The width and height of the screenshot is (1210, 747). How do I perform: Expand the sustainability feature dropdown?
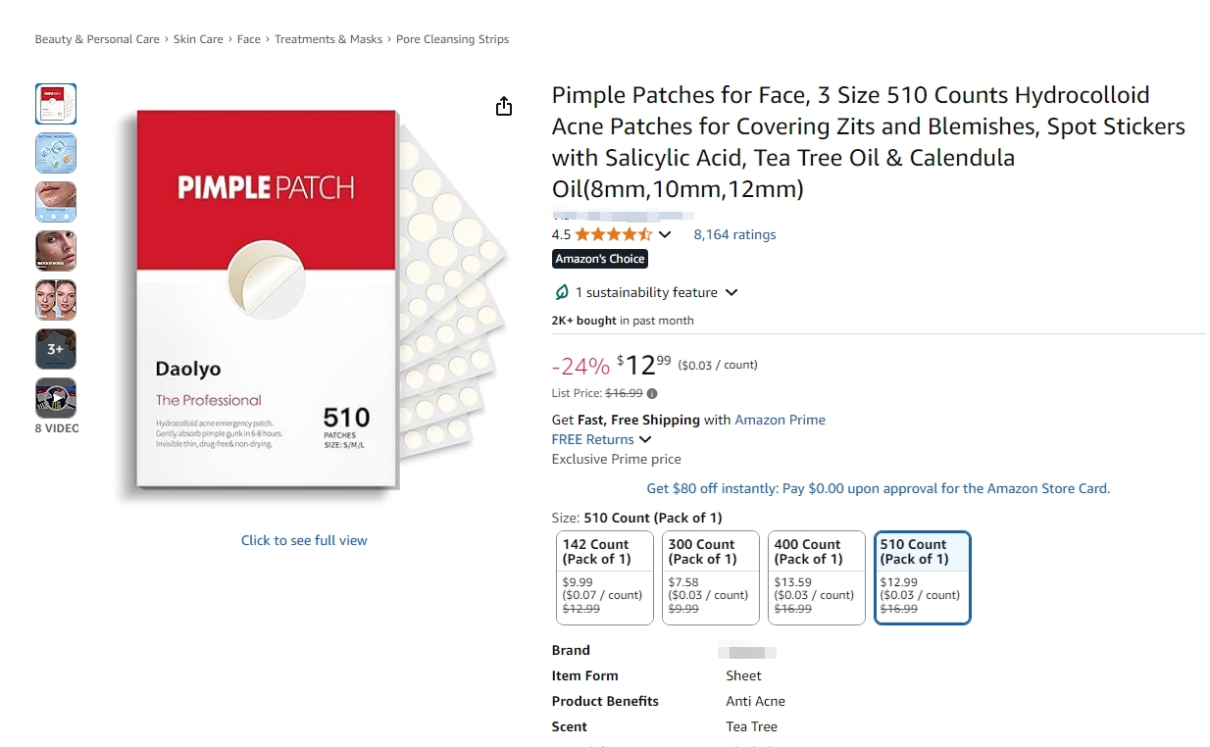pos(731,292)
